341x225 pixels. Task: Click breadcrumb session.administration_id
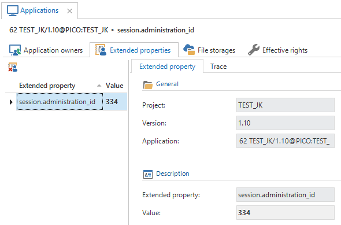[x=155, y=30]
